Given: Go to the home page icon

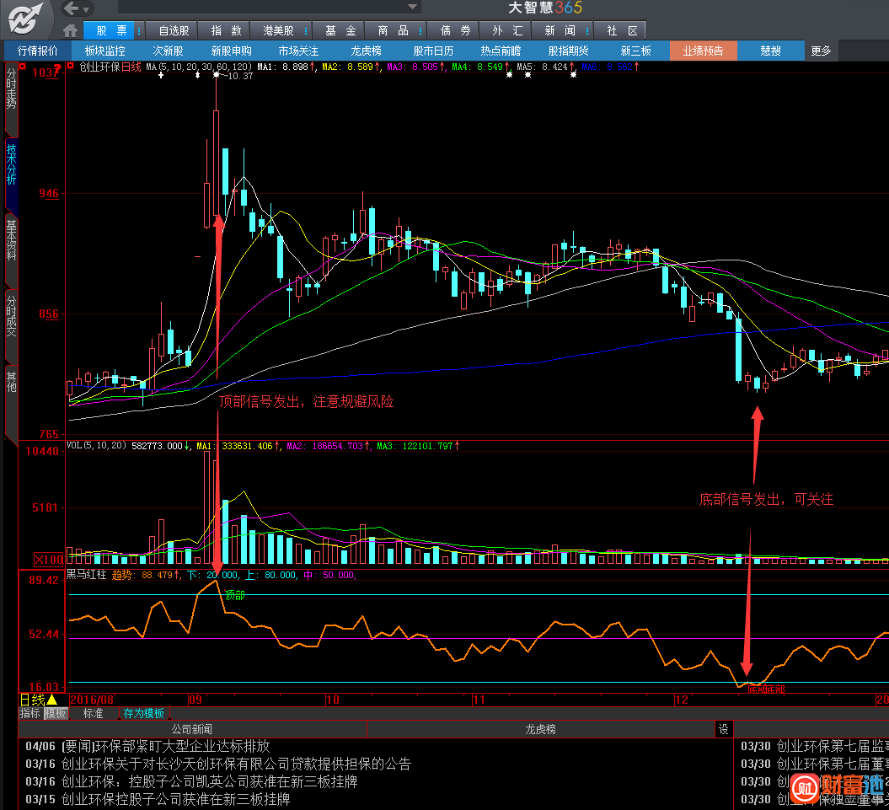Looking at the screenshot, I should pyautogui.click(x=70, y=30).
